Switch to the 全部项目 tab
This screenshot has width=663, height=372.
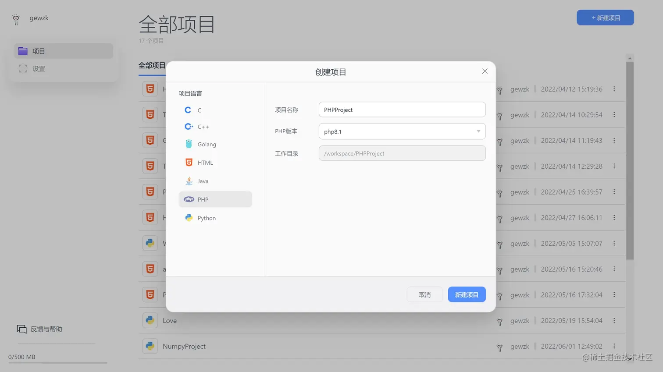point(152,66)
